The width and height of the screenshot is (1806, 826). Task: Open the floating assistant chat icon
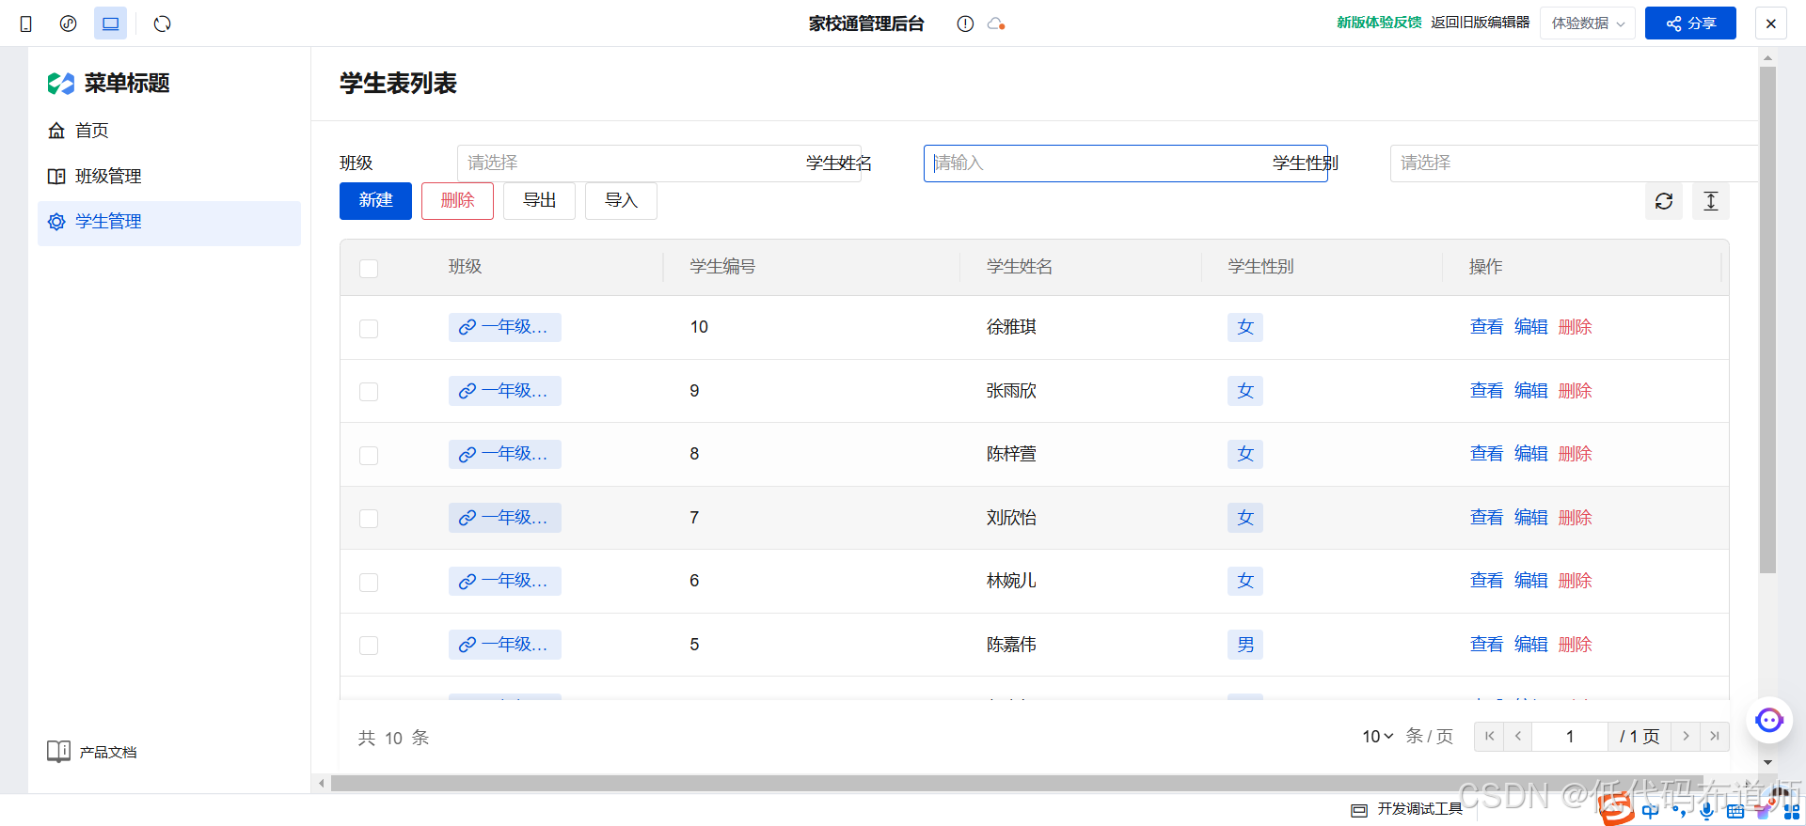click(1769, 721)
